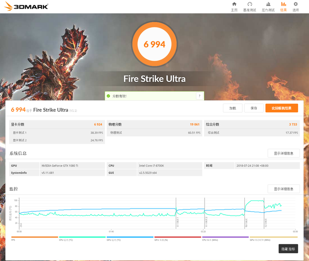
Task: Click the 保存 save button
Action: [254, 108]
